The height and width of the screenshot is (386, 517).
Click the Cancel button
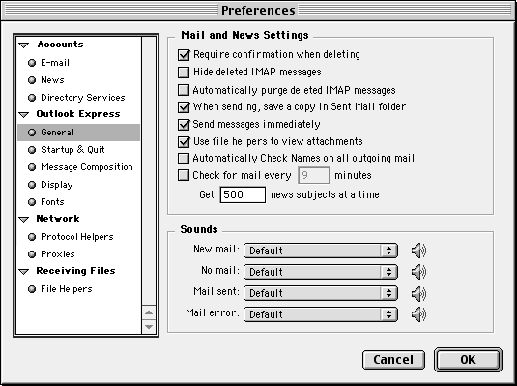pyautogui.click(x=393, y=360)
